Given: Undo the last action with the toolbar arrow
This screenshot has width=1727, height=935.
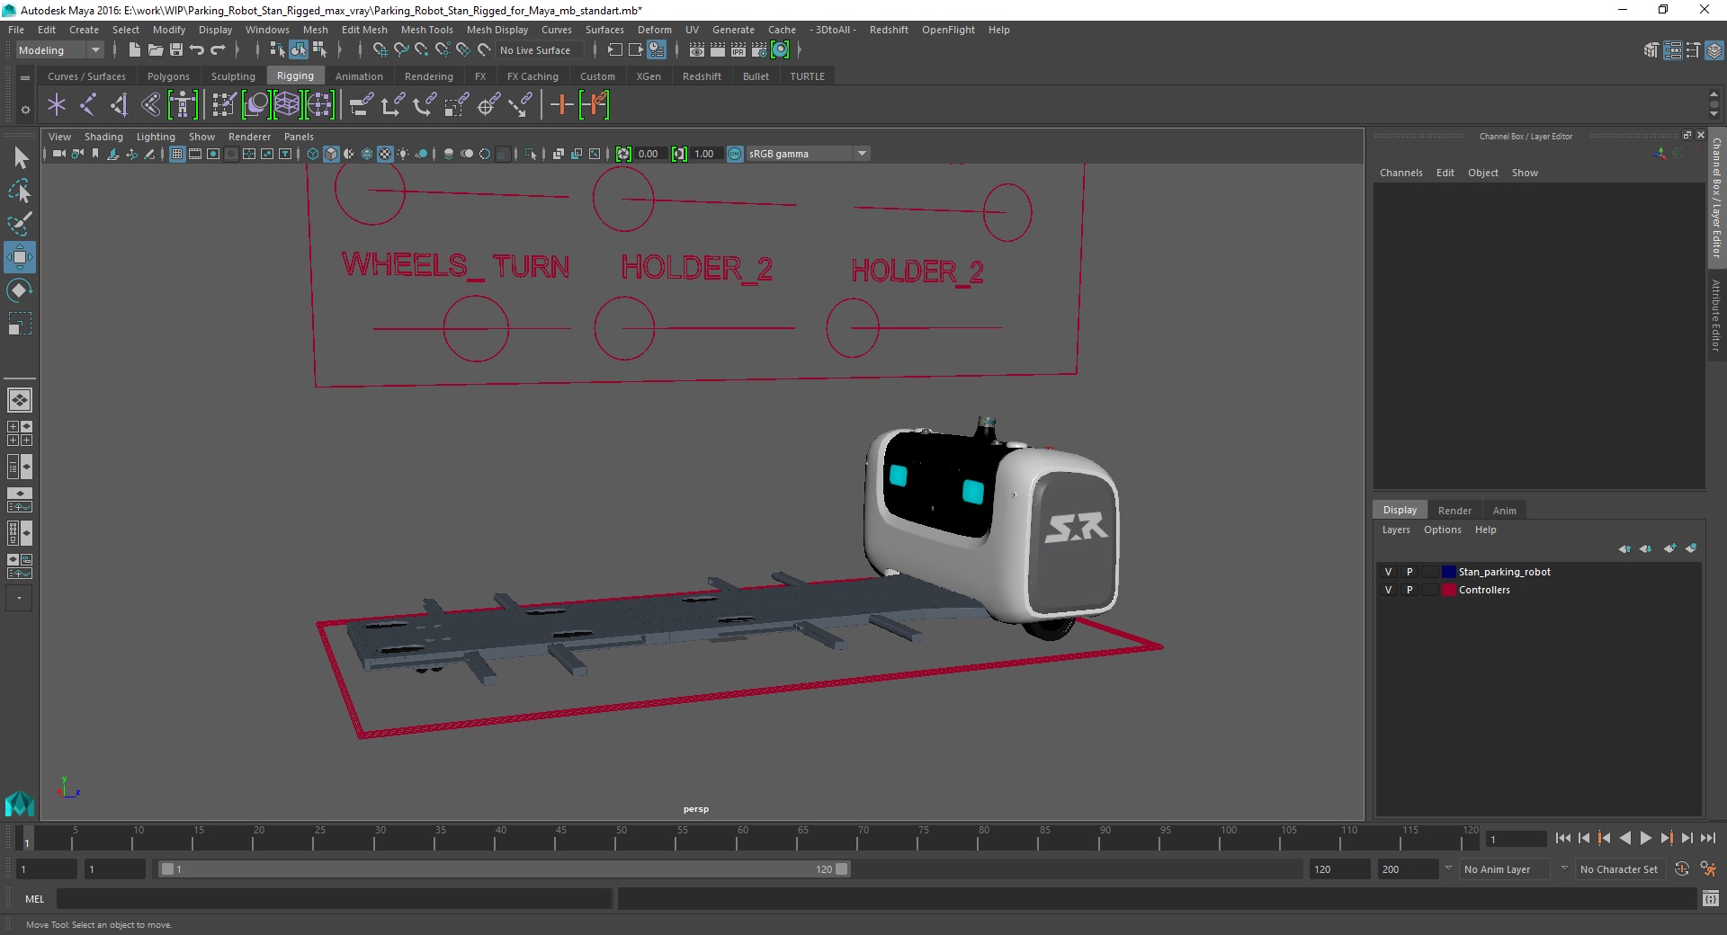Looking at the screenshot, I should [197, 50].
